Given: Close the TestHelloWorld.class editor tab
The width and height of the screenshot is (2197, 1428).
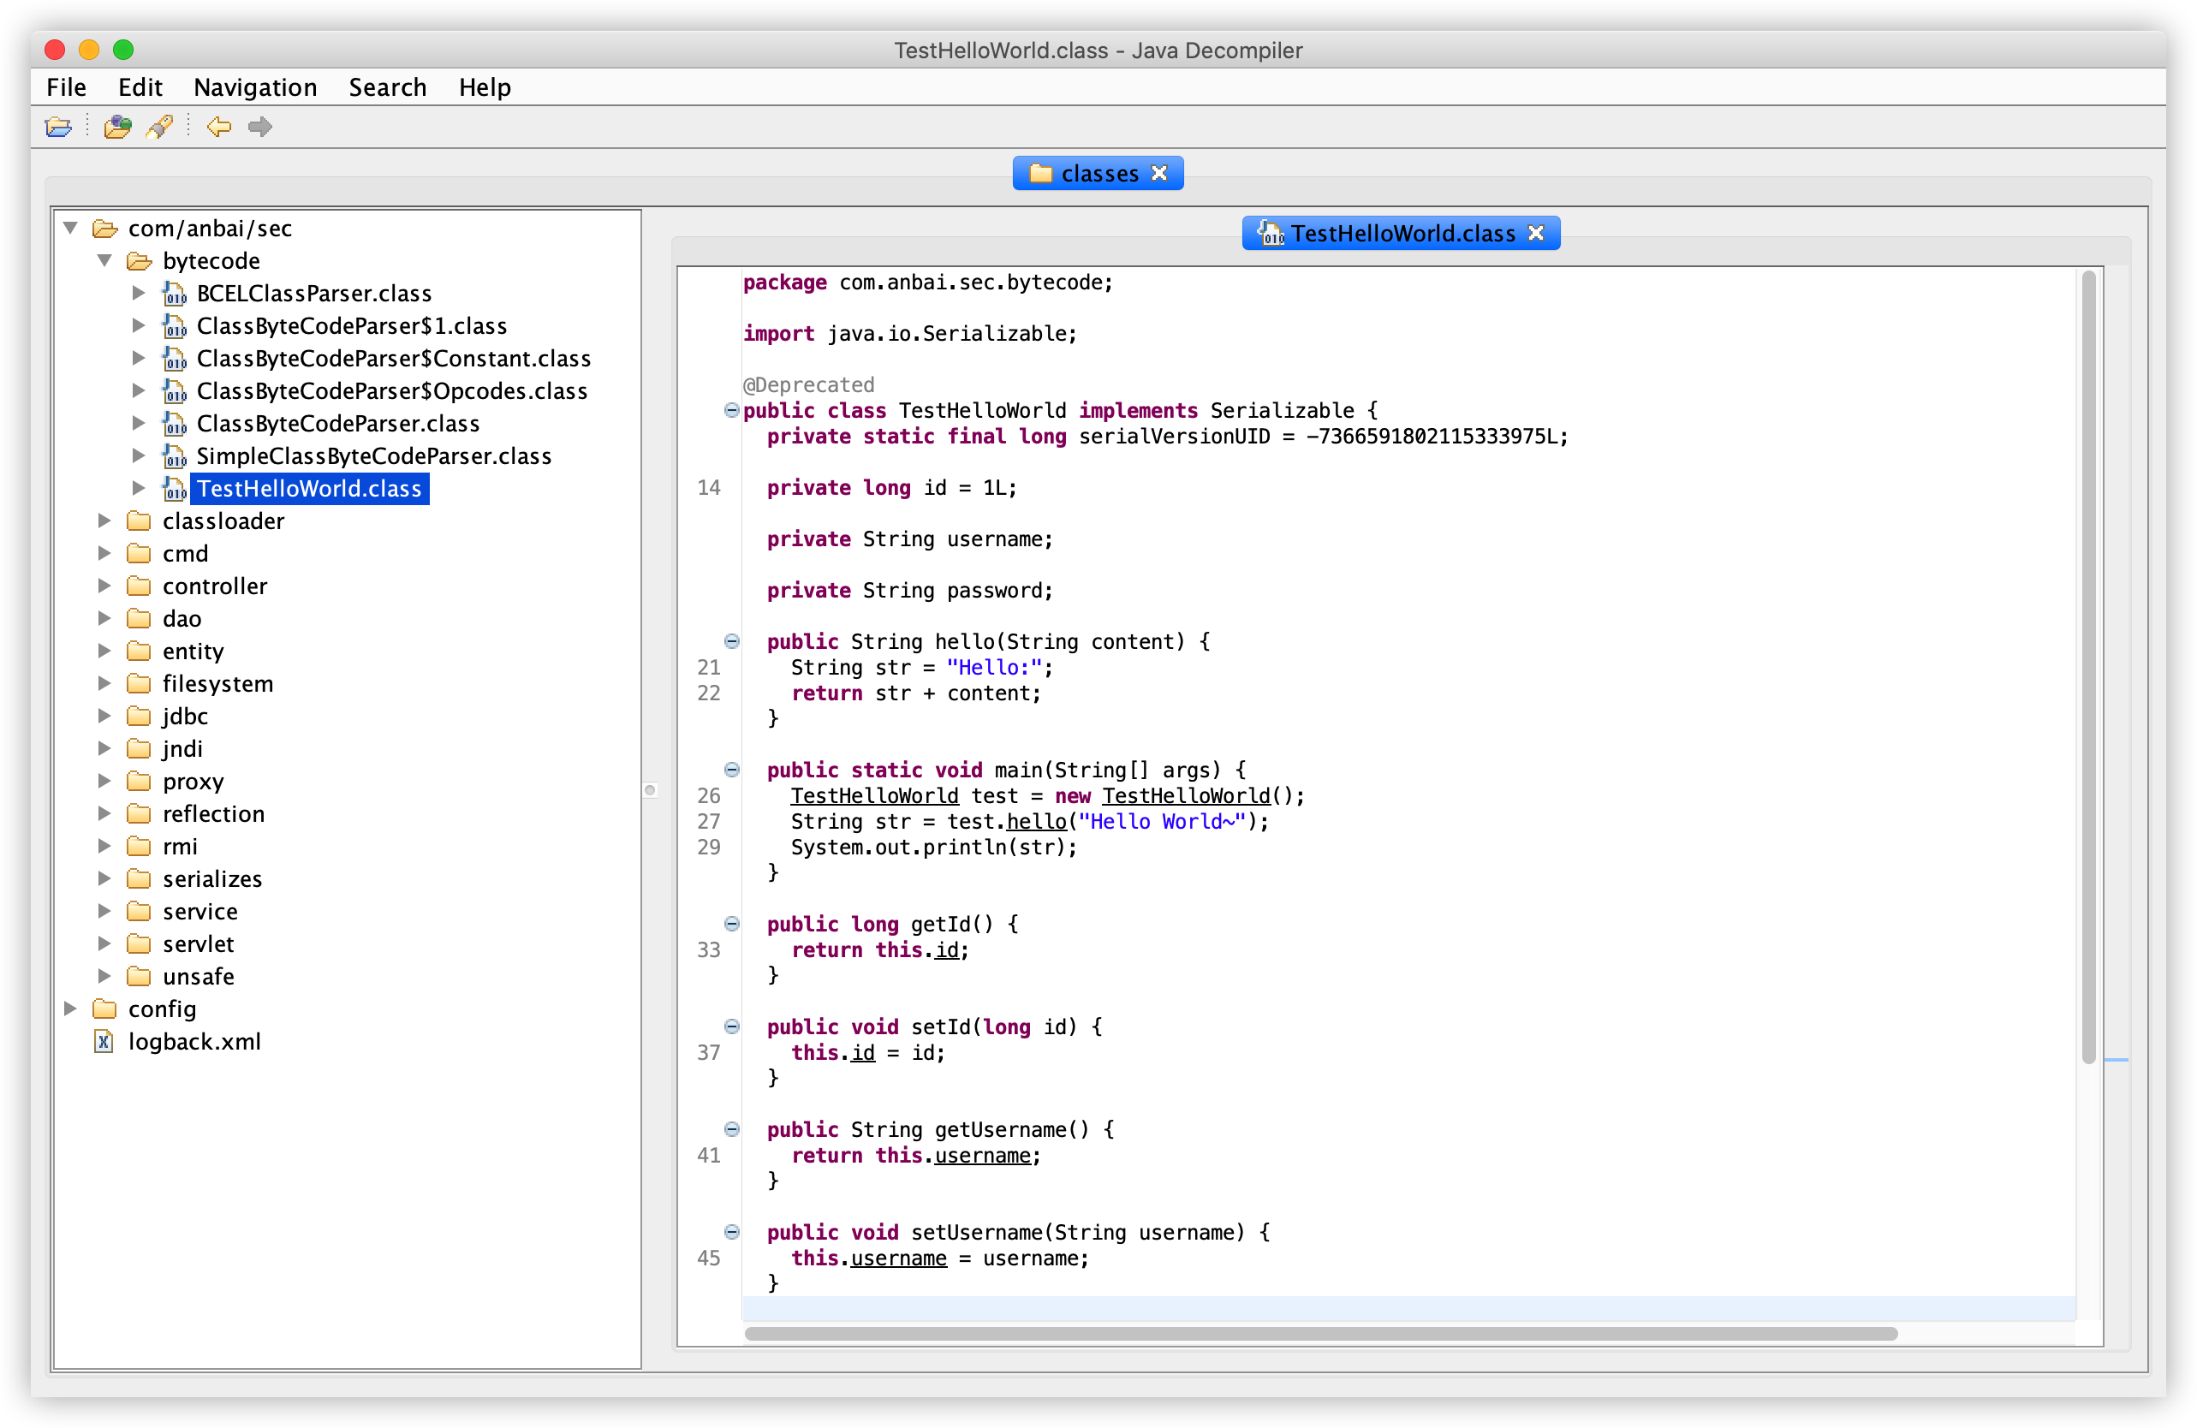Looking at the screenshot, I should click(1536, 234).
